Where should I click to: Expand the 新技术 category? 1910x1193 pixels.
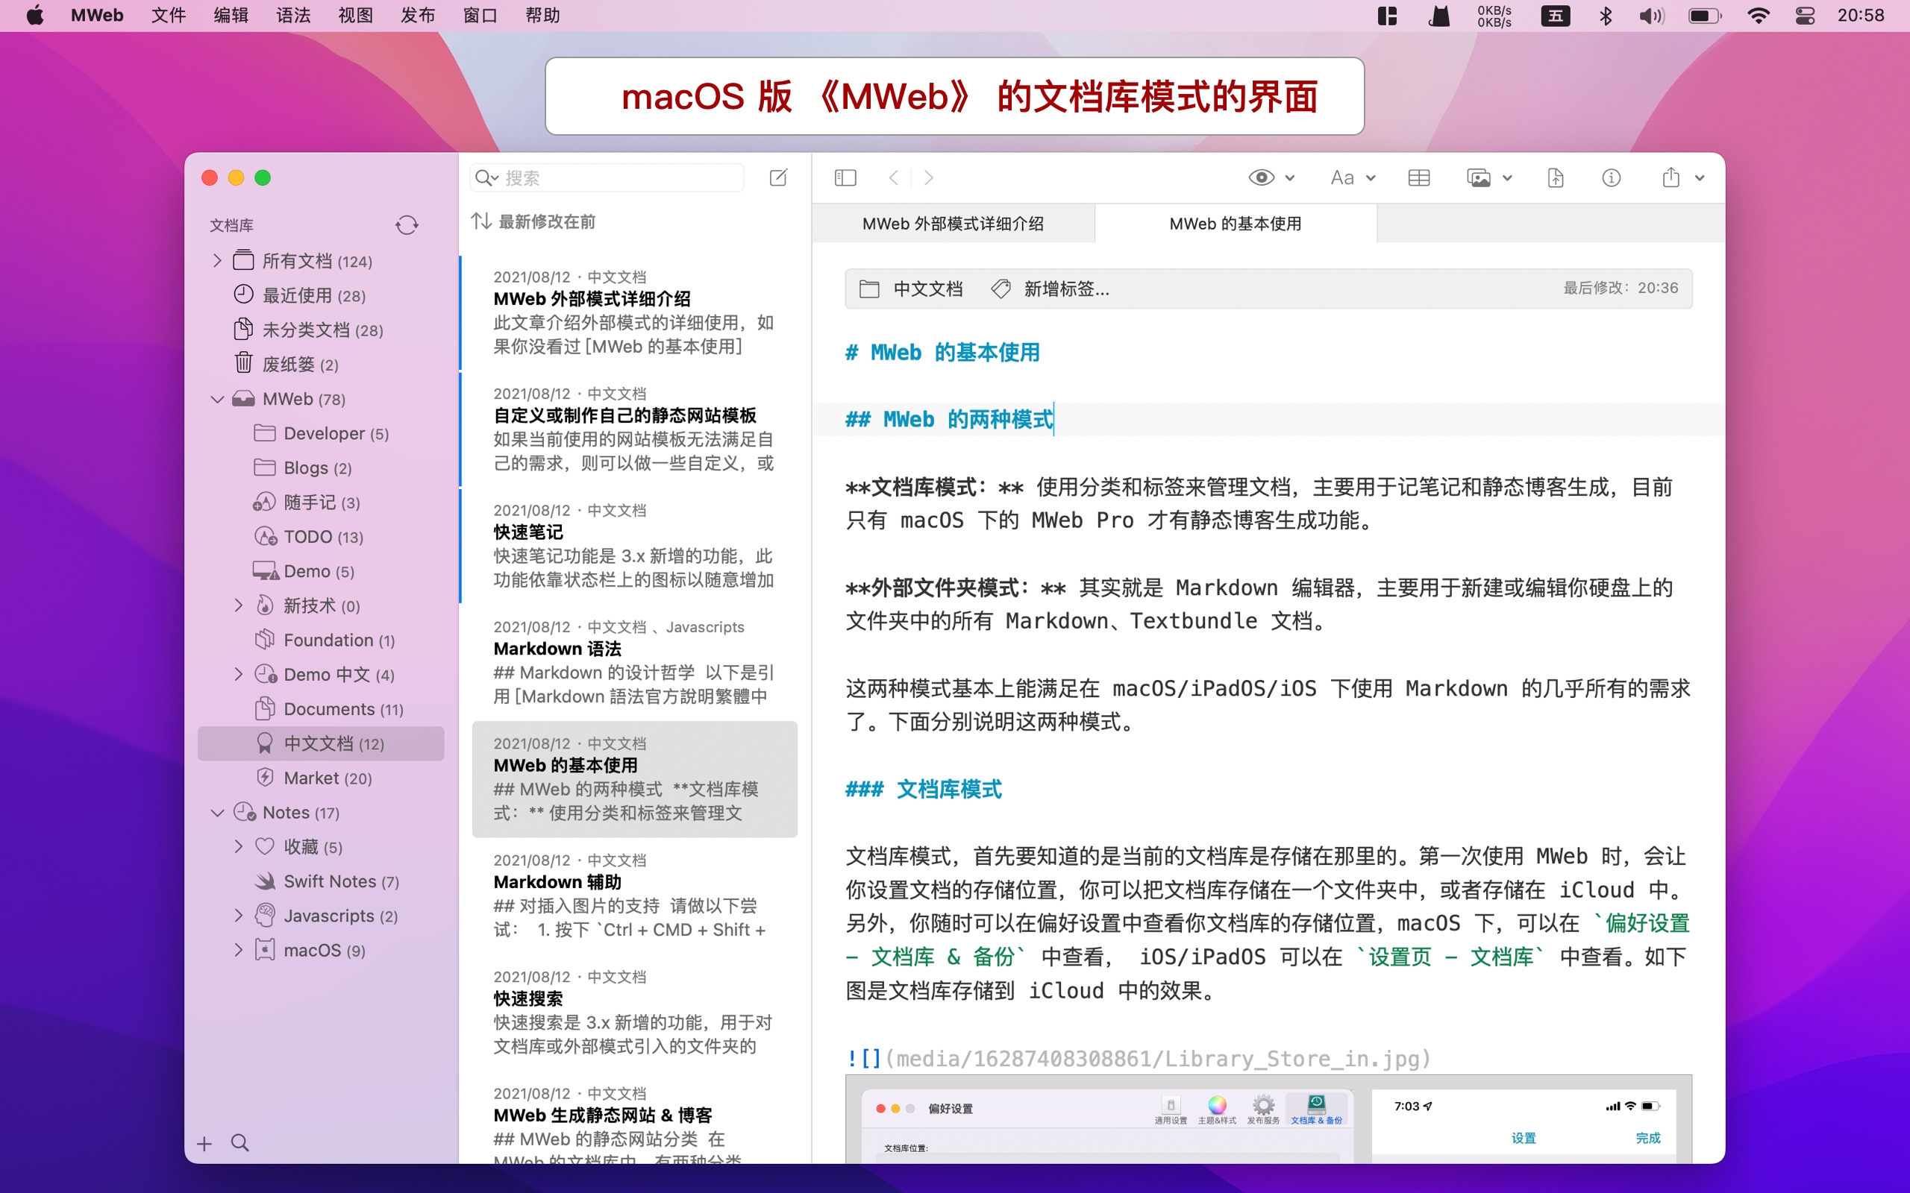coord(238,605)
